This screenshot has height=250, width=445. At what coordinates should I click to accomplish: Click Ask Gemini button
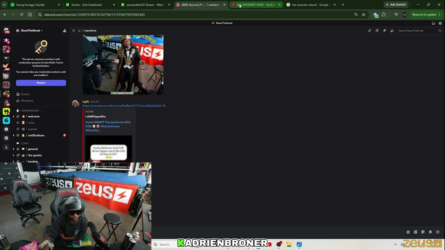[x=396, y=5]
